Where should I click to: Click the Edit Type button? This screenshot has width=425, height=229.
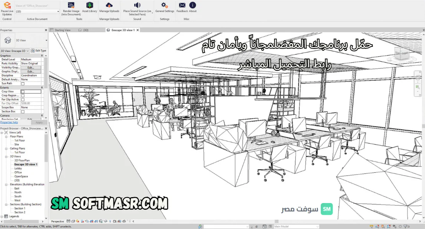tap(39, 51)
